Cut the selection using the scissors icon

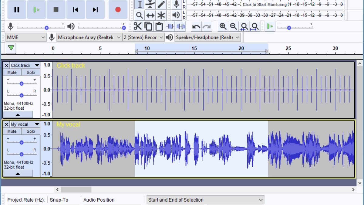coord(137,26)
